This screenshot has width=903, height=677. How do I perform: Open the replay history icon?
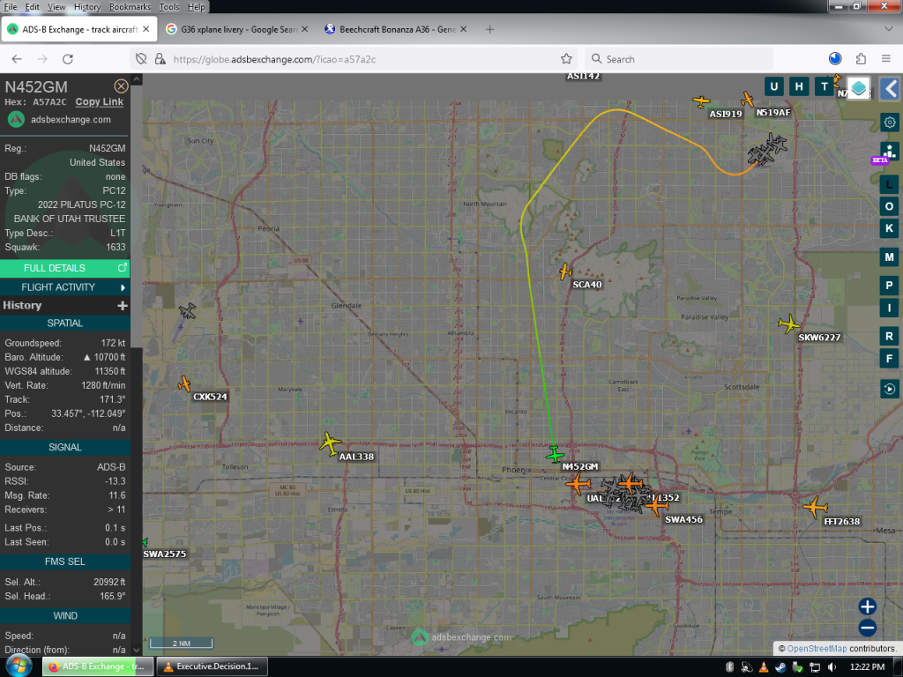(889, 389)
